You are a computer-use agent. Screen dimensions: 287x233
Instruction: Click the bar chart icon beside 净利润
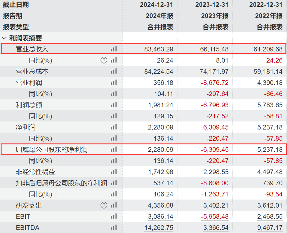pos(114,127)
